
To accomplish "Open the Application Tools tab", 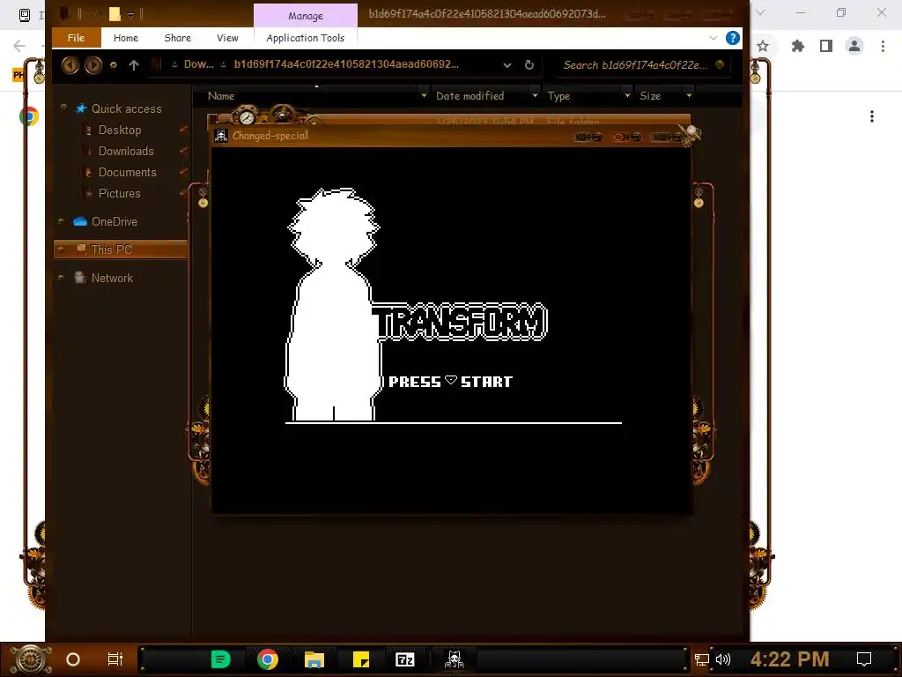I will click(x=305, y=38).
